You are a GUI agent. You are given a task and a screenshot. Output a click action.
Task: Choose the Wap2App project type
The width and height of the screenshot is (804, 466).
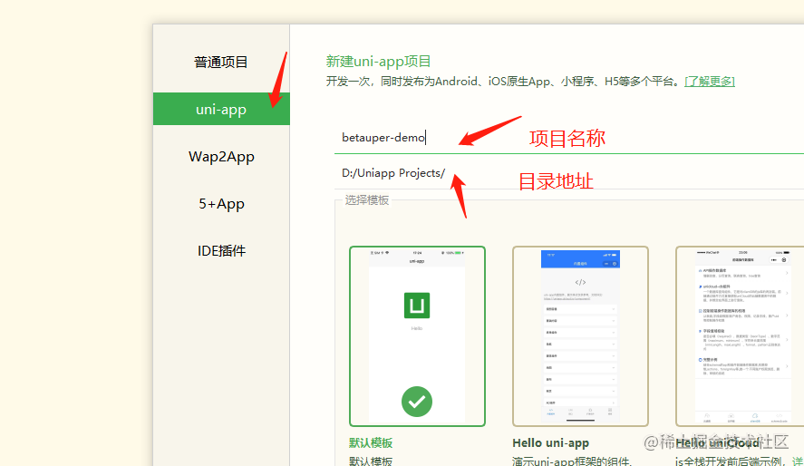pyautogui.click(x=221, y=156)
